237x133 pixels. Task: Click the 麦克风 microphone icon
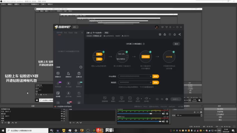[138, 99]
